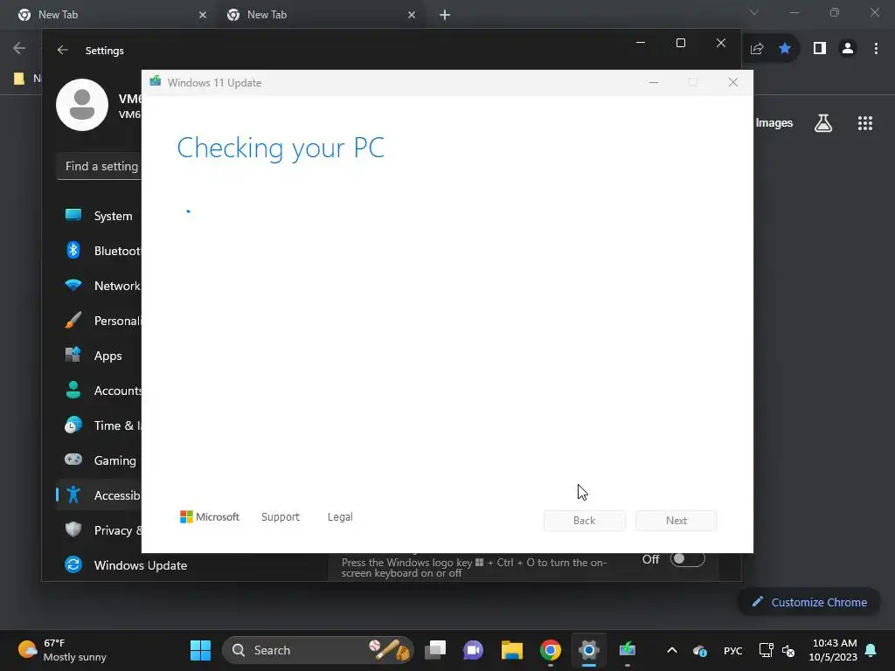Open Task View on the taskbar
Image resolution: width=895 pixels, height=671 pixels.
coord(435,650)
